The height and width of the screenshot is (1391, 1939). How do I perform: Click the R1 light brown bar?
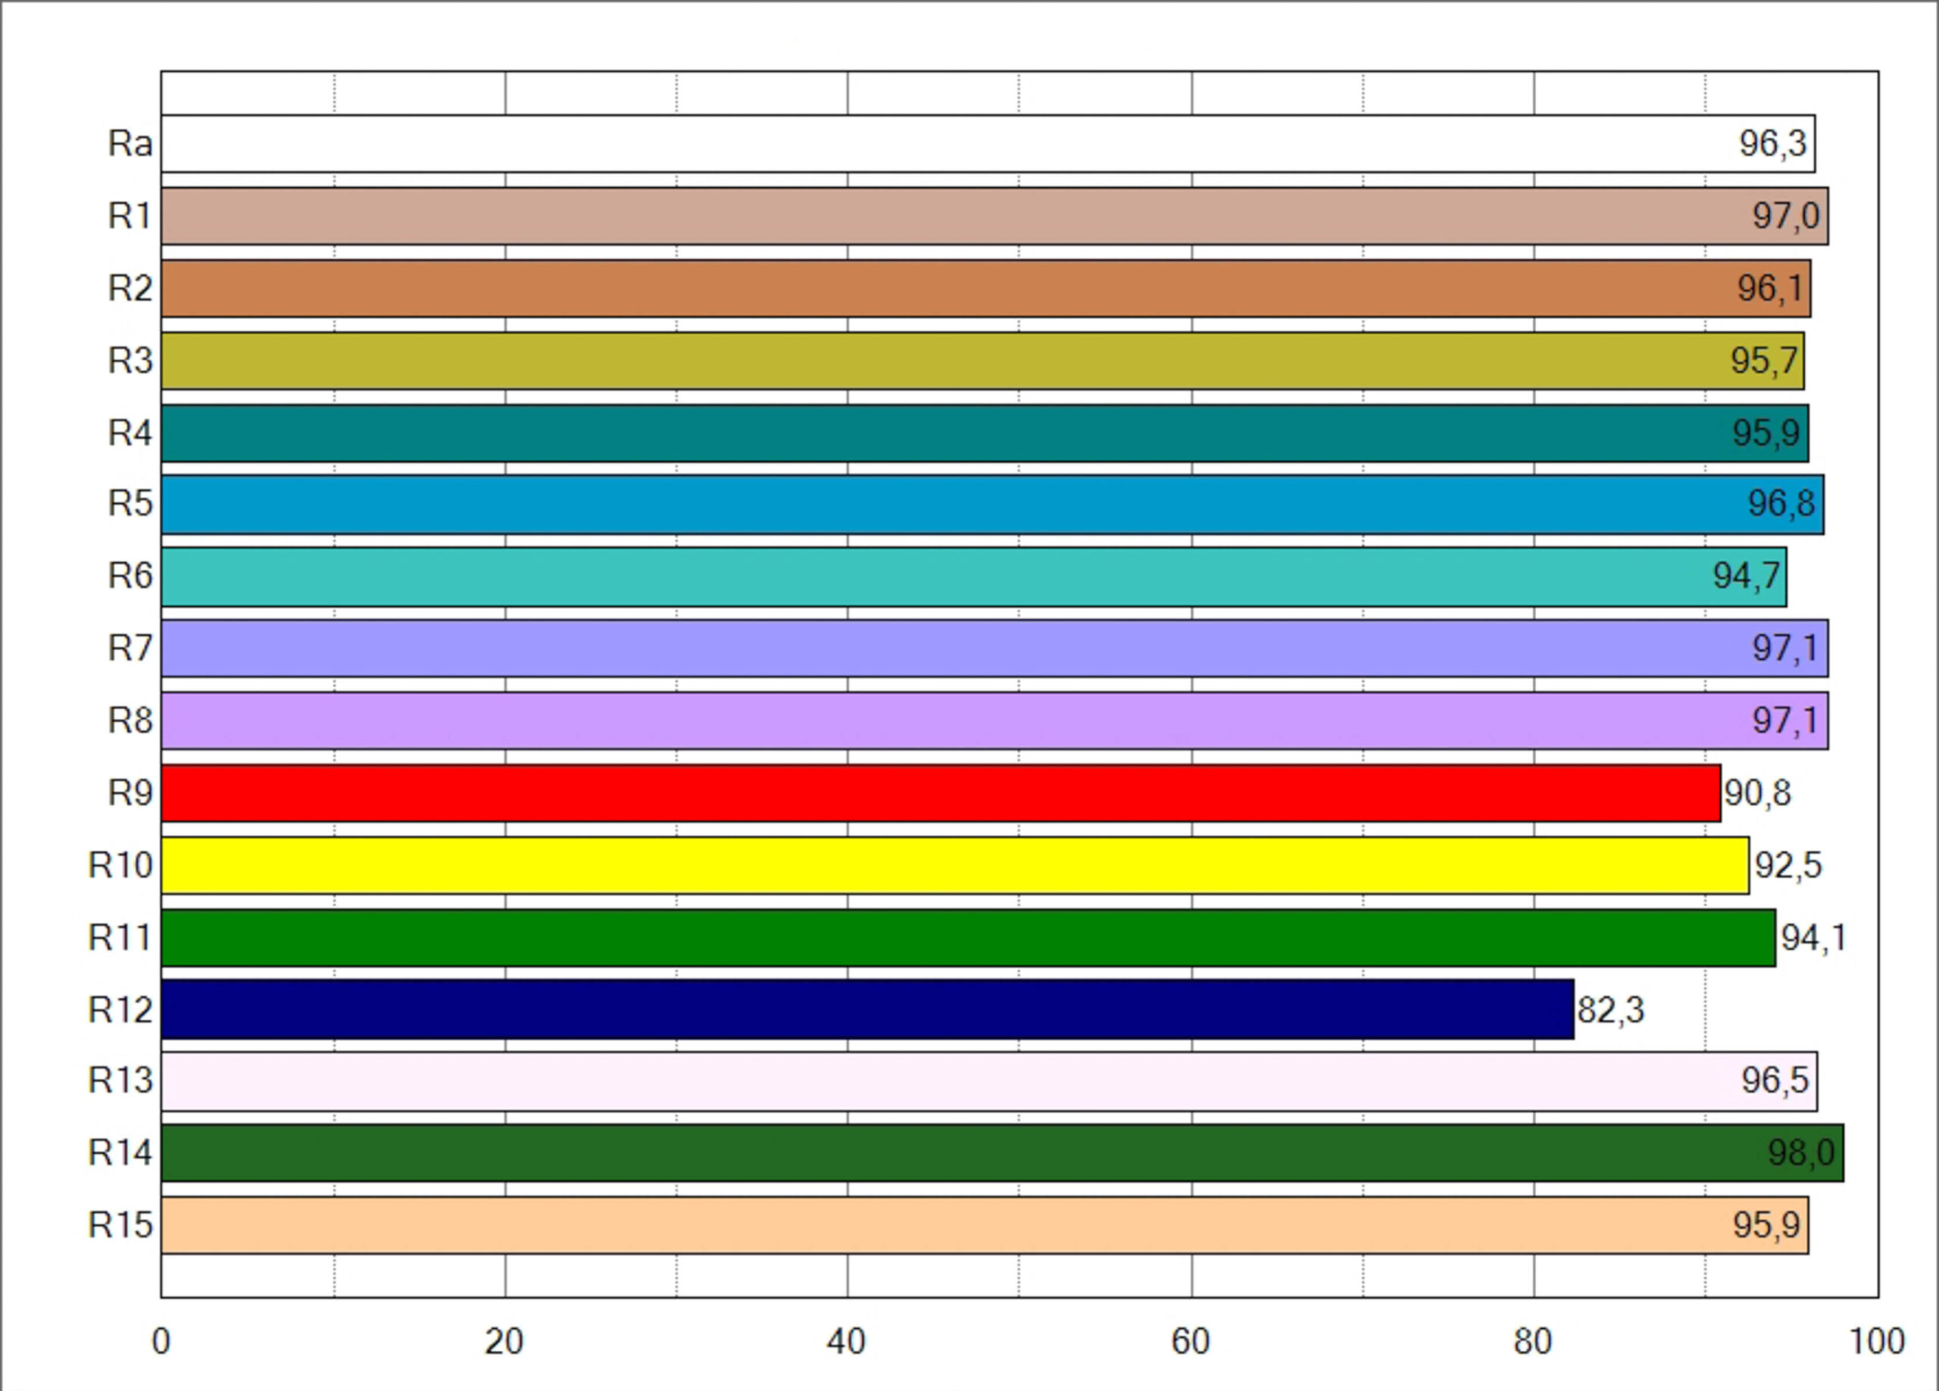pos(994,216)
